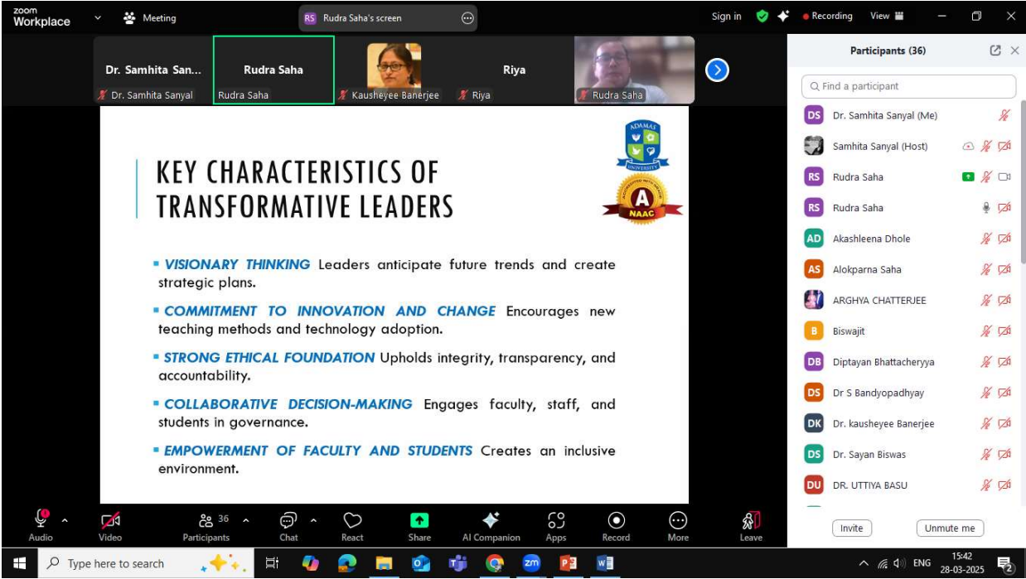Start video with the Video camera button

(110, 526)
